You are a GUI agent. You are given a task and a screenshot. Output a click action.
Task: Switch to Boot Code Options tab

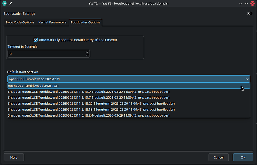coord(20,22)
